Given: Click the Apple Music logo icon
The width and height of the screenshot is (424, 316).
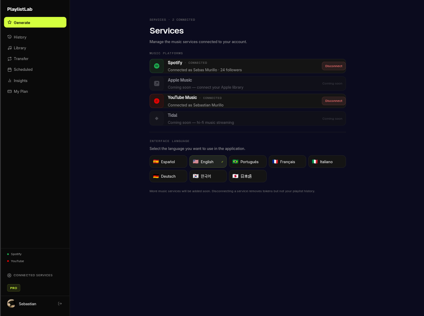Looking at the screenshot, I should click(156, 83).
